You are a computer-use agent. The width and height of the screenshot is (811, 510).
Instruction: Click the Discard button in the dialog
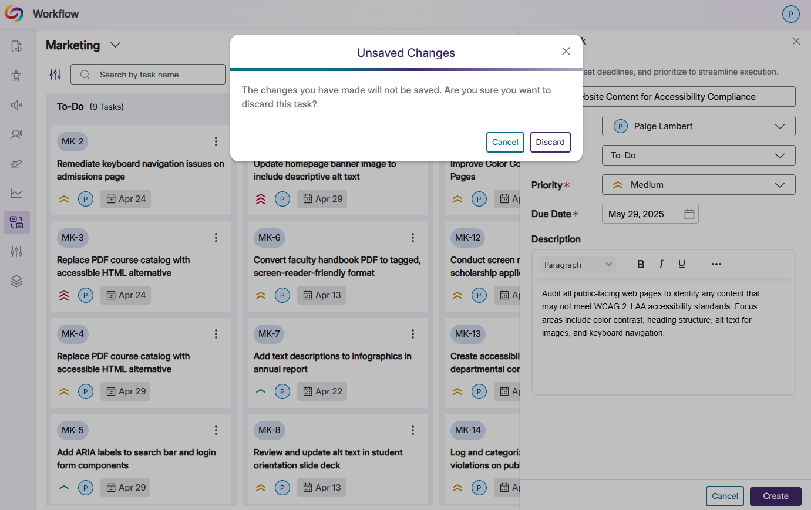click(x=550, y=142)
